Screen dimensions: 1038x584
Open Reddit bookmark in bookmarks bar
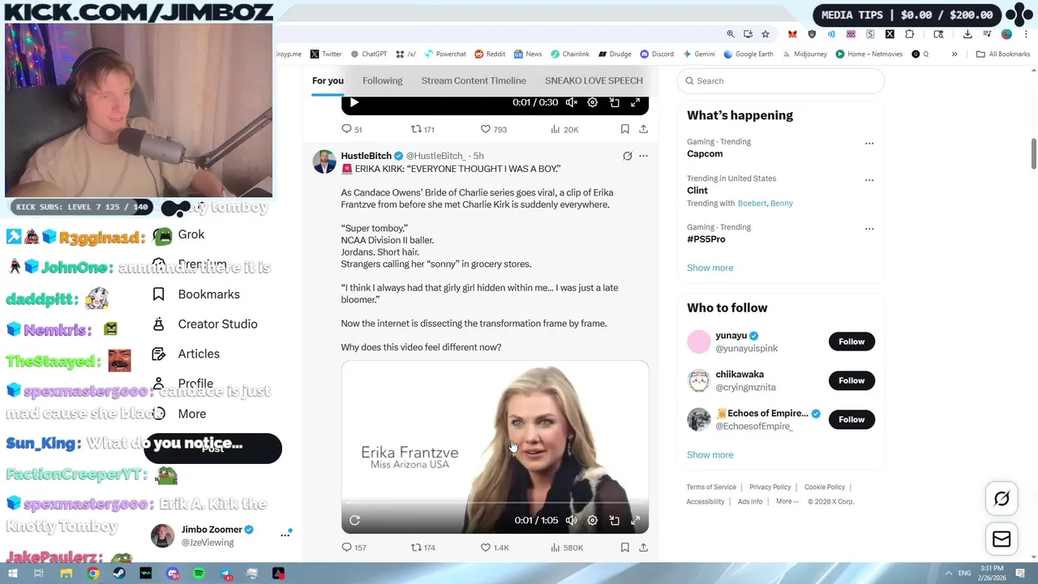(490, 54)
